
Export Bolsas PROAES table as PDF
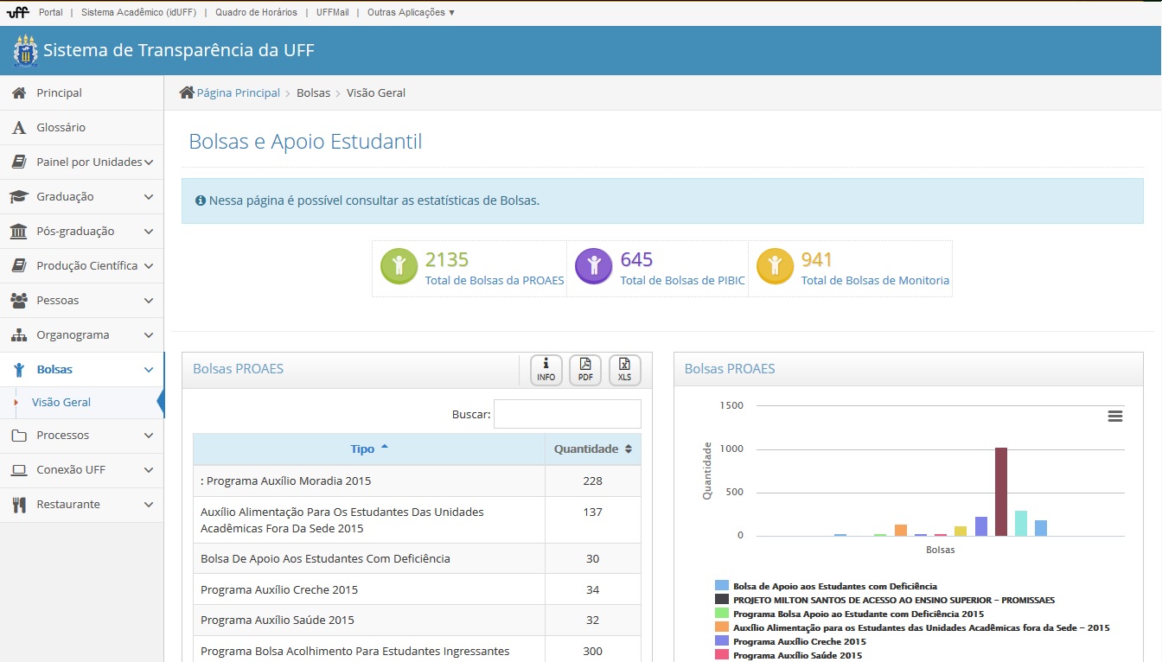(x=585, y=370)
